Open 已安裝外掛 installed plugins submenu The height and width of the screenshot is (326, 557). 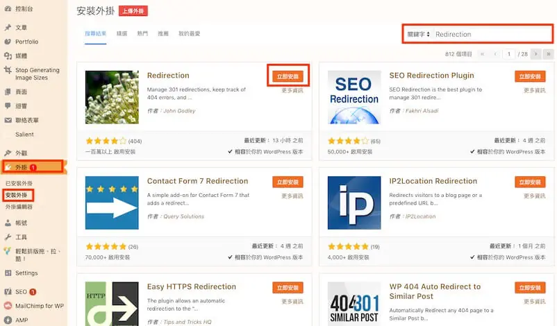pos(19,183)
